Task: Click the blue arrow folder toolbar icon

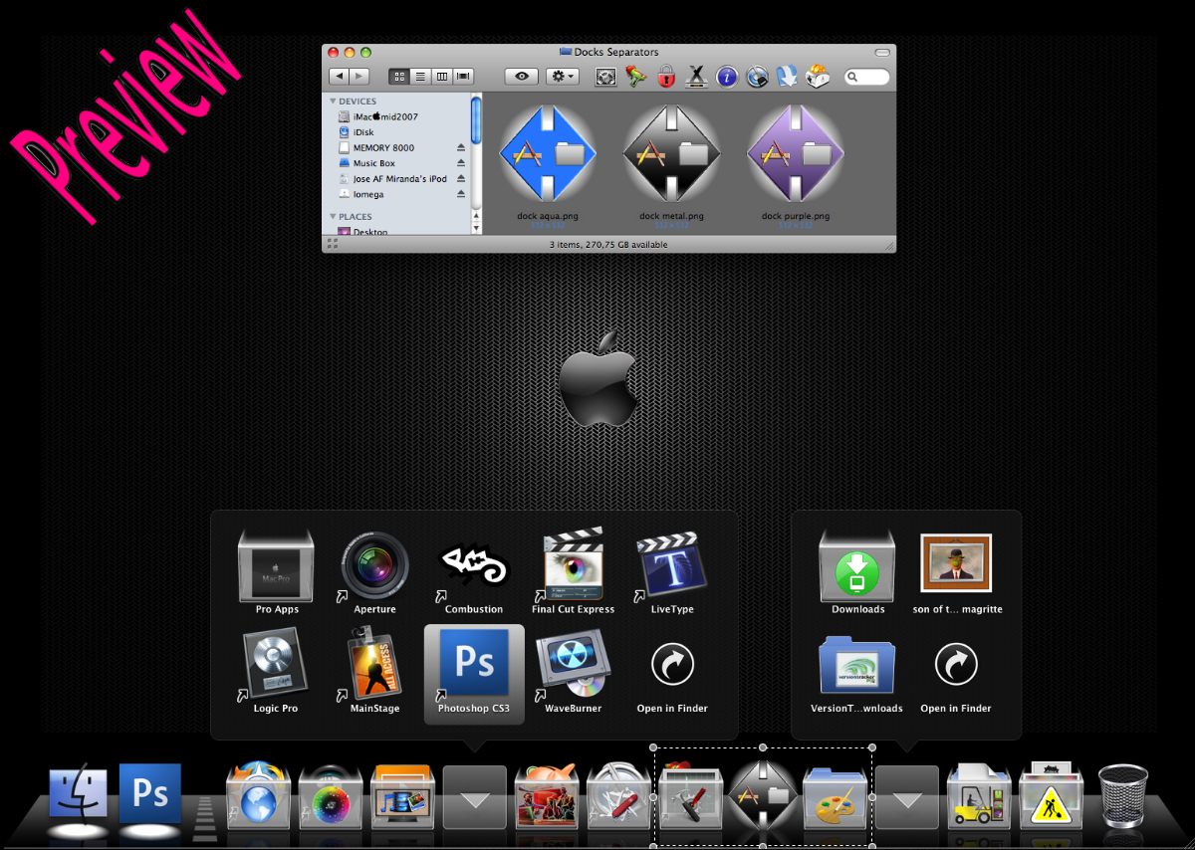Action: (x=787, y=77)
